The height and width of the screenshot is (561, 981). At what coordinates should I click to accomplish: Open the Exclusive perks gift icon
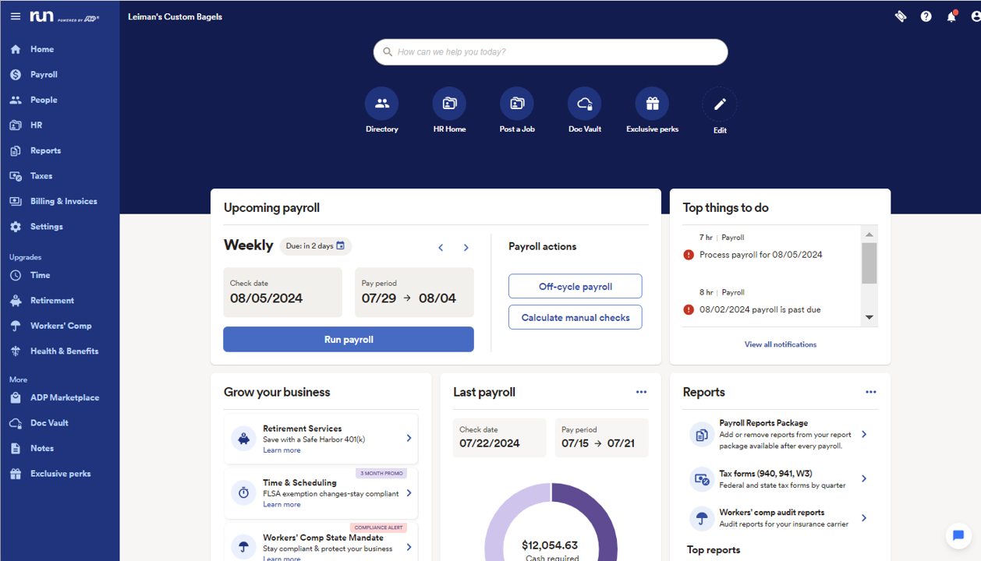point(652,102)
